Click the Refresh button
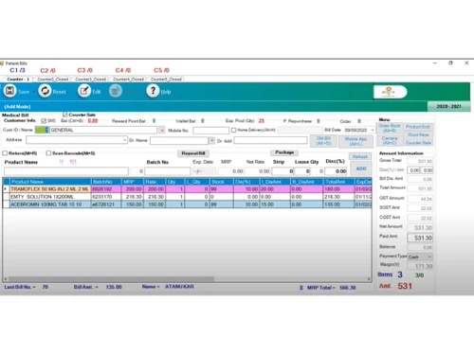This screenshot has width=474, height=355. point(360,156)
